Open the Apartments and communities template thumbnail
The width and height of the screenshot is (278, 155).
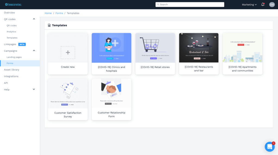click(242, 48)
